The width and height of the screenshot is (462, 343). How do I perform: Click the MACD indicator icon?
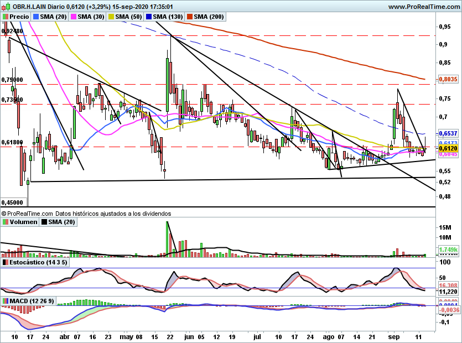click(x=4, y=300)
